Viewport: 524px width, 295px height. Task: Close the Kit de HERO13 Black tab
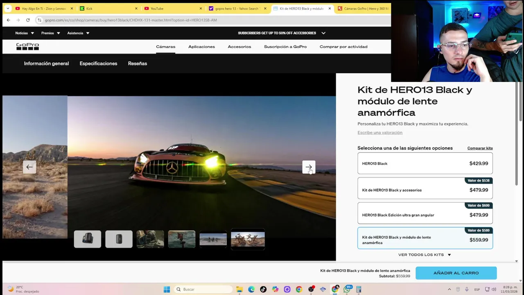(x=330, y=8)
